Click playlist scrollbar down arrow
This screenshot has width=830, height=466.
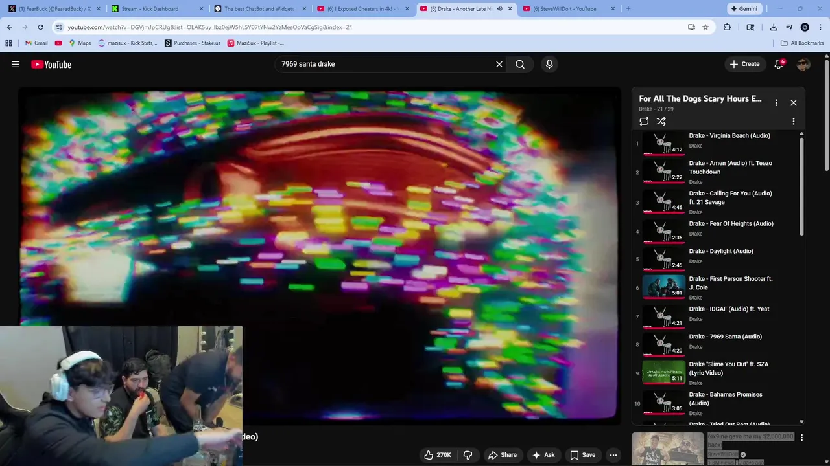point(801,421)
